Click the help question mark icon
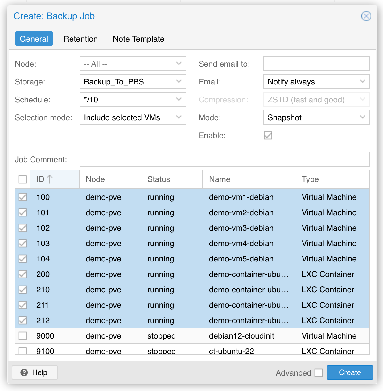 pos(24,372)
